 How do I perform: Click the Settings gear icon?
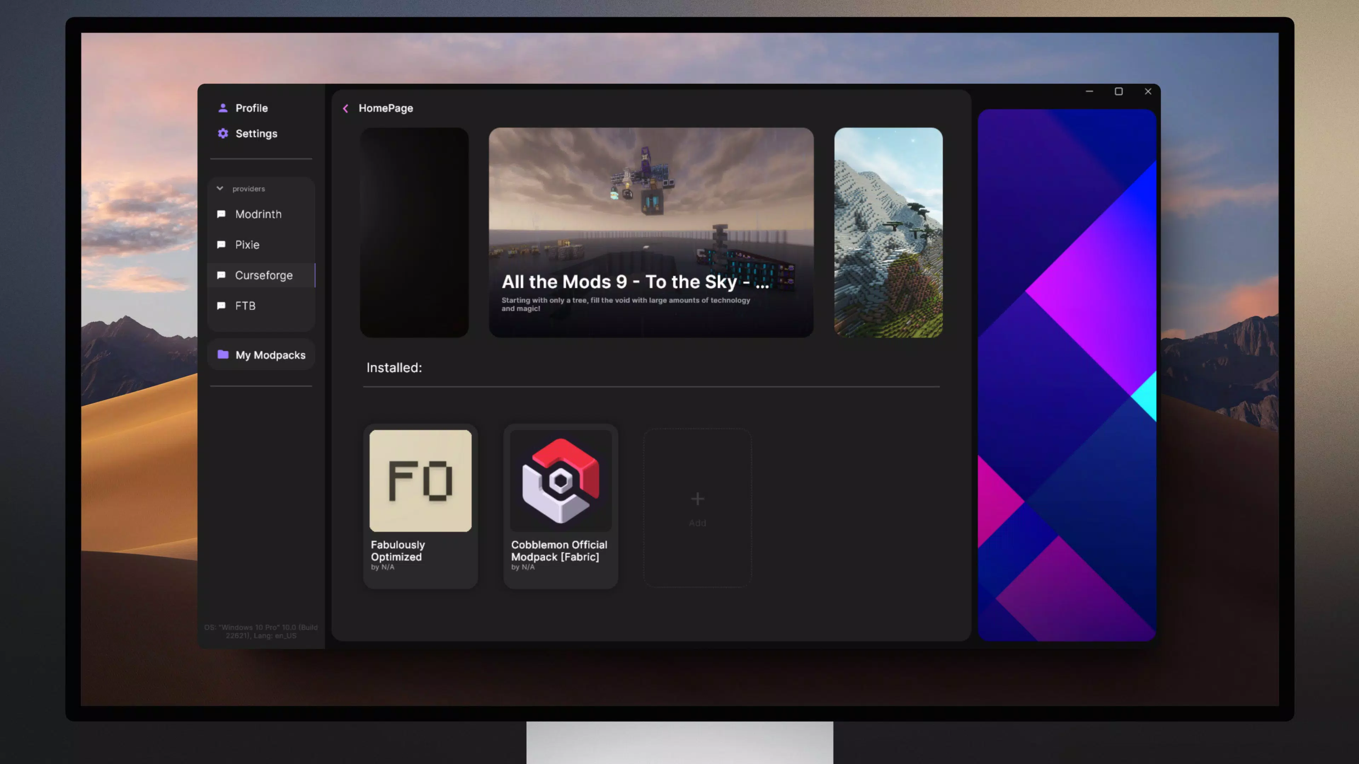coord(223,133)
